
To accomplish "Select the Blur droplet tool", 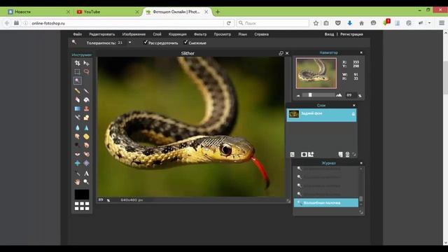I will coord(77,127).
